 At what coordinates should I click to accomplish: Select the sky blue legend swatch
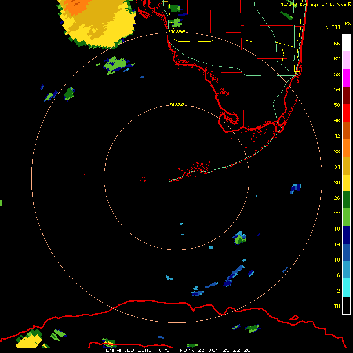pyautogui.click(x=346, y=270)
